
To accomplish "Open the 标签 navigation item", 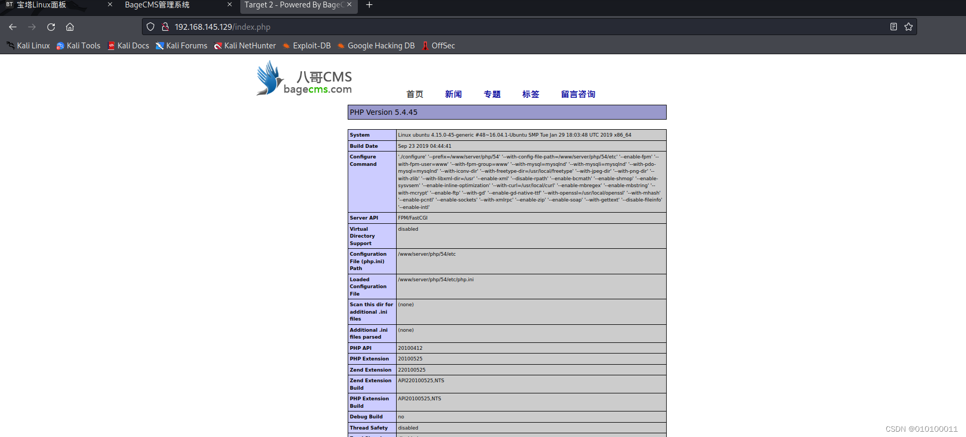I will point(531,94).
